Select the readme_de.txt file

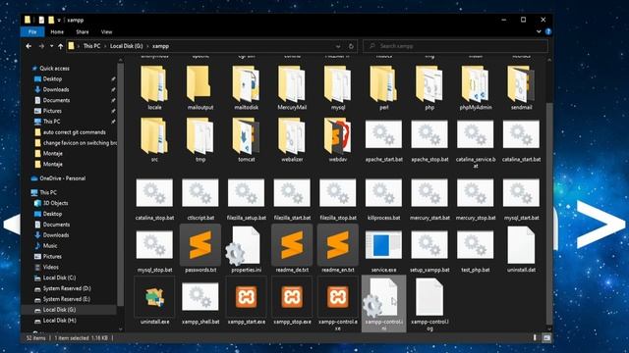pyautogui.click(x=292, y=248)
